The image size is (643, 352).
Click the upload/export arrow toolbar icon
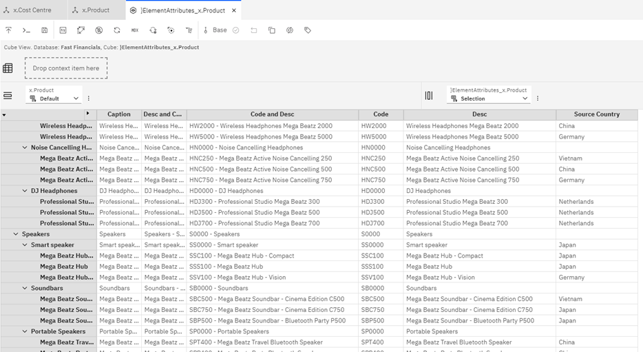pyautogui.click(x=8, y=30)
